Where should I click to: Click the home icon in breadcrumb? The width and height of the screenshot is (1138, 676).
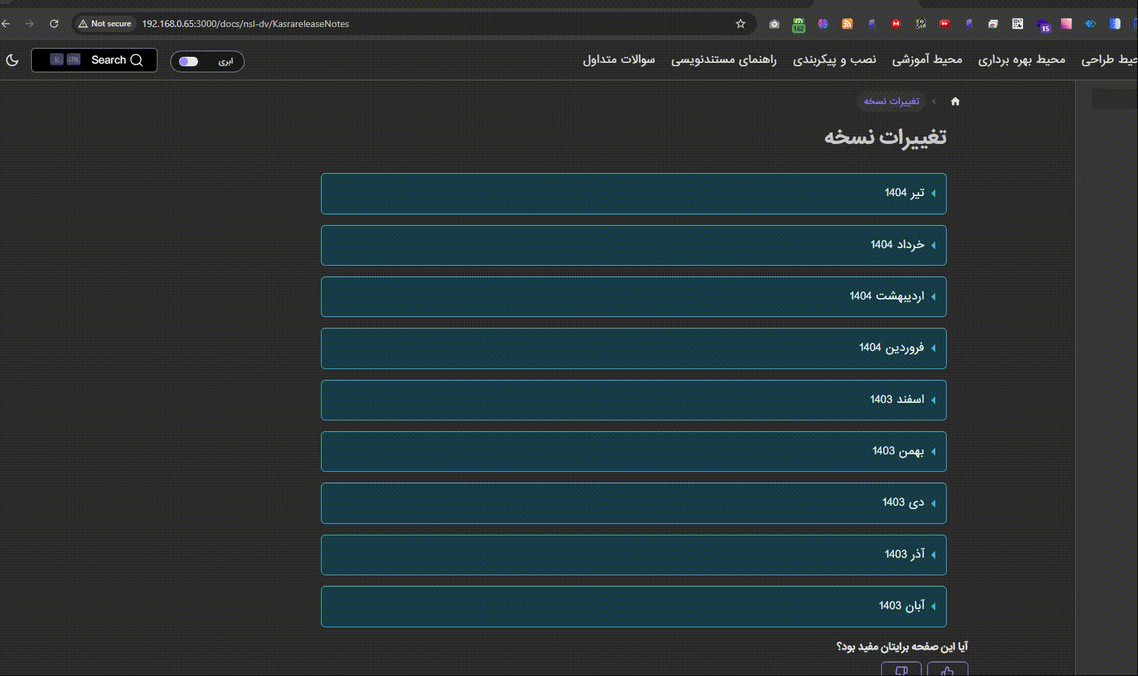(x=955, y=101)
